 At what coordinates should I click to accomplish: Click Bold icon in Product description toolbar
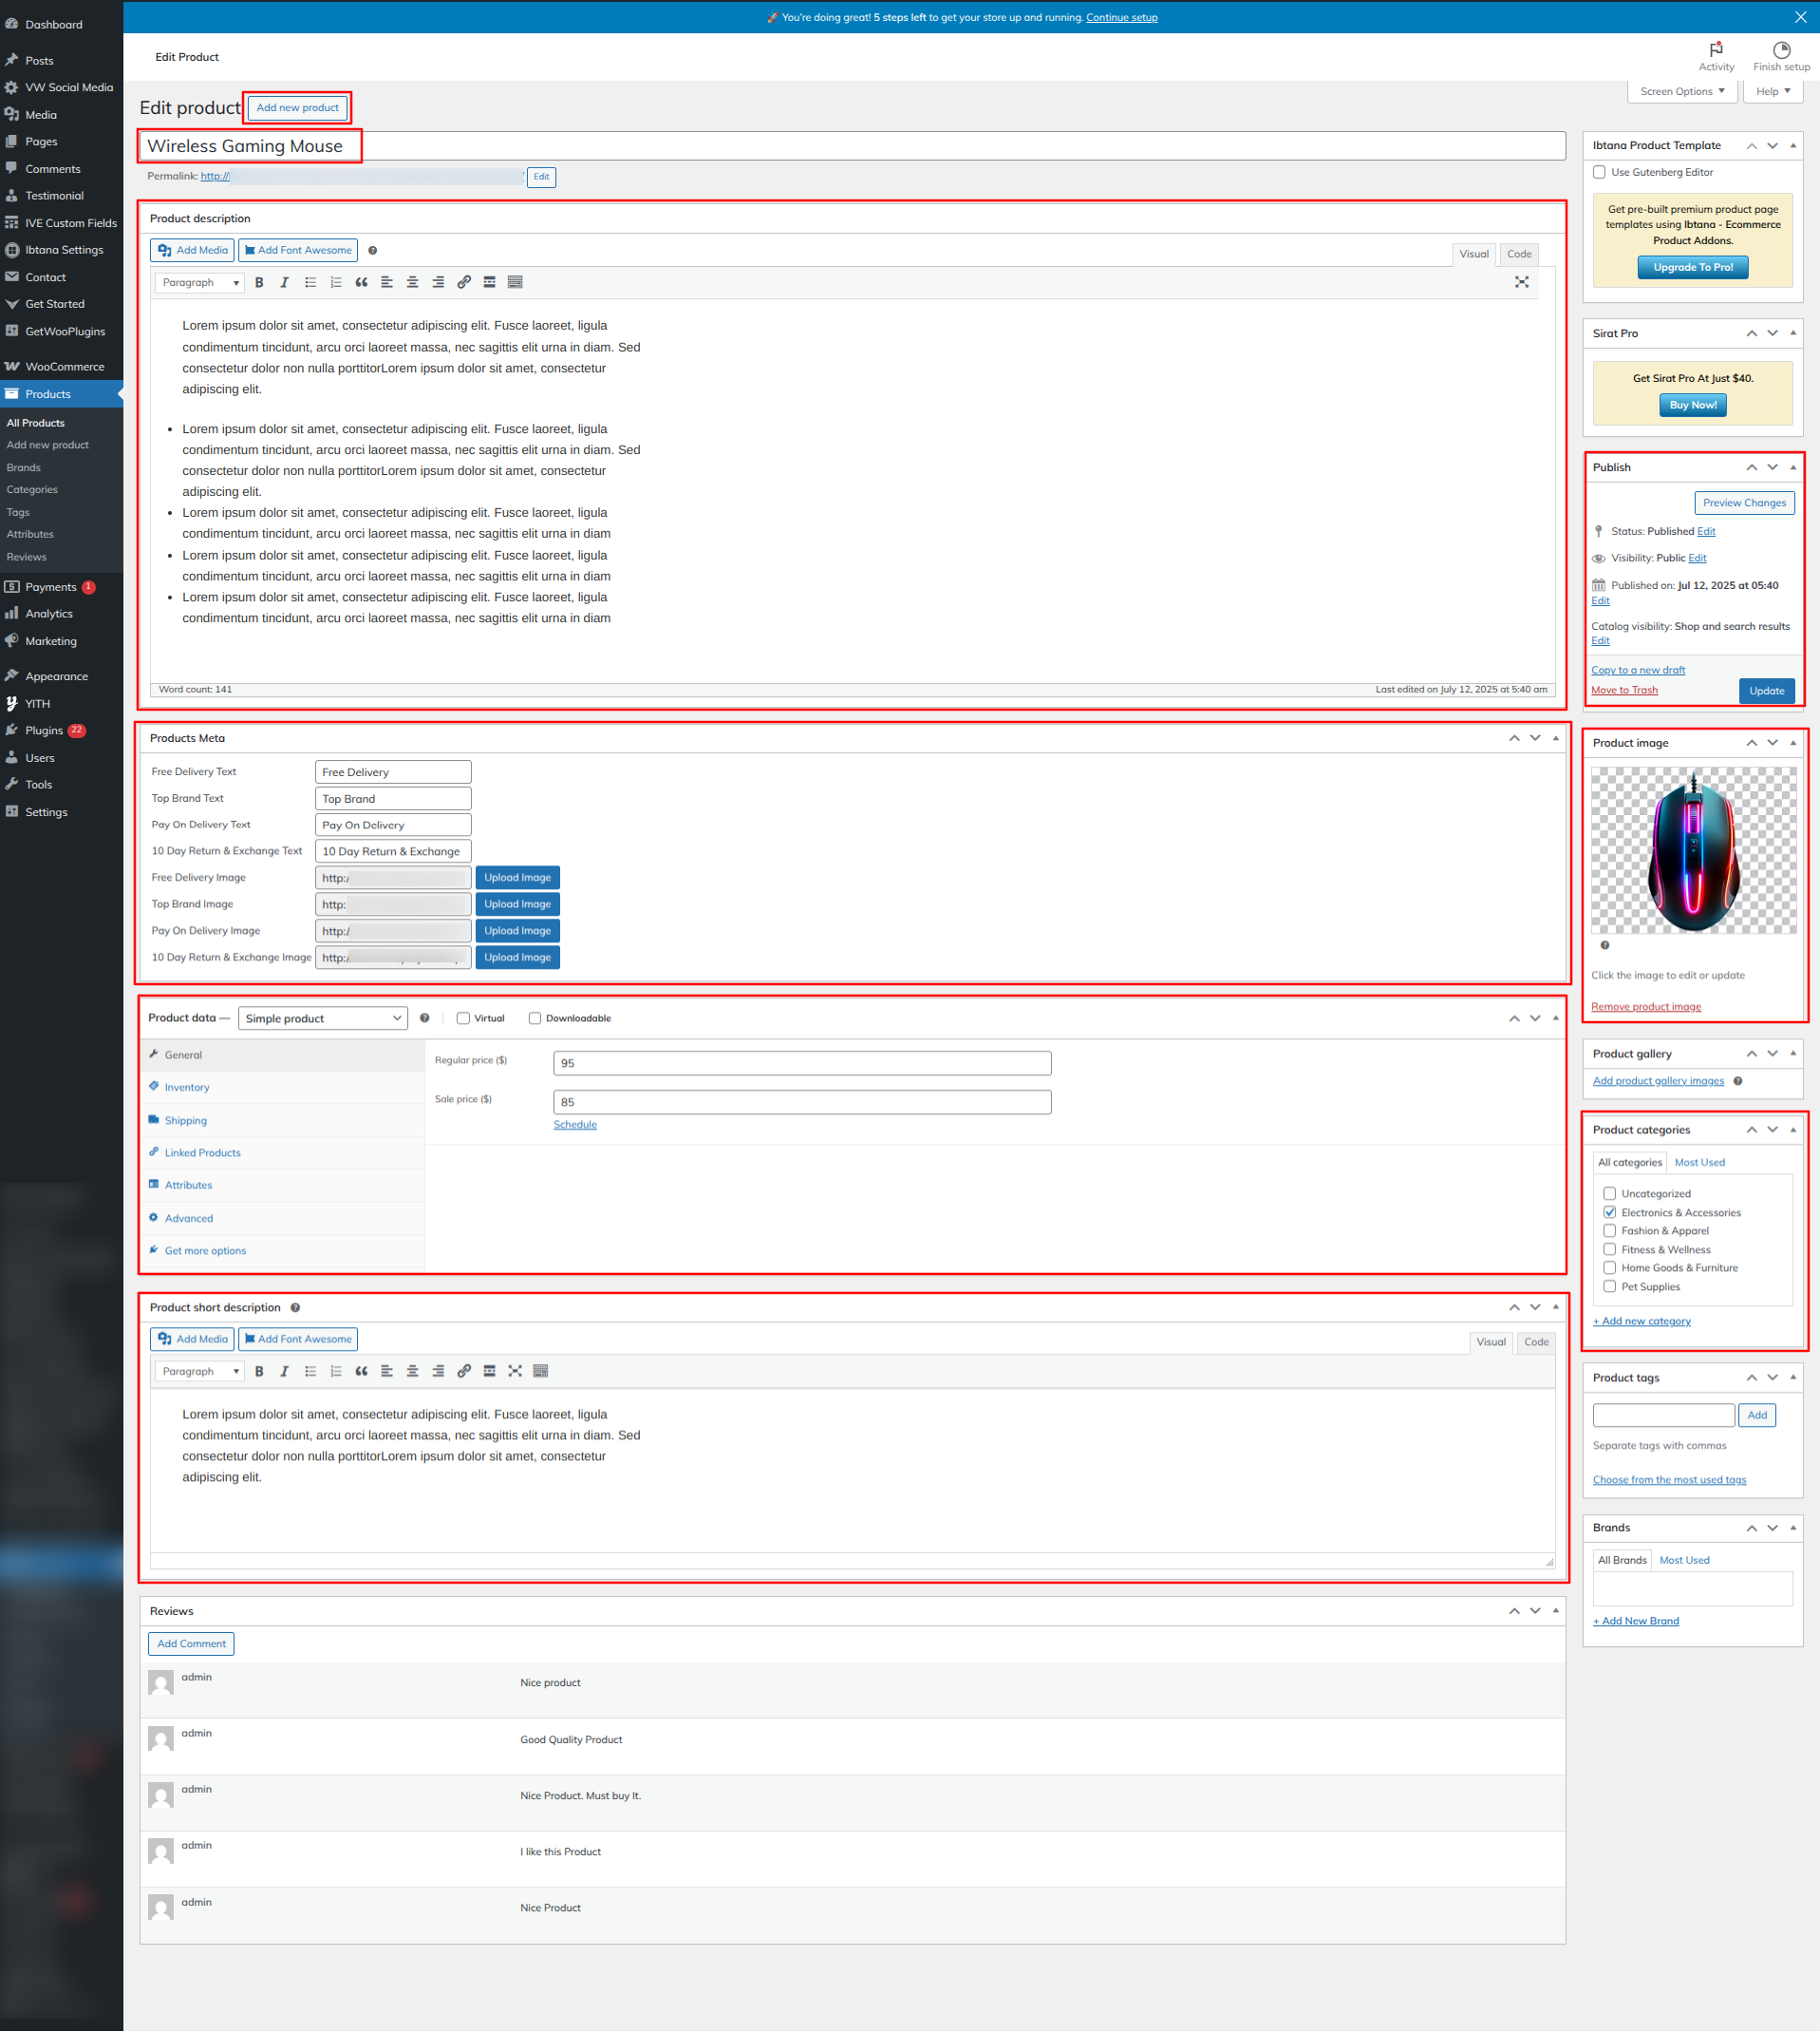pos(259,282)
